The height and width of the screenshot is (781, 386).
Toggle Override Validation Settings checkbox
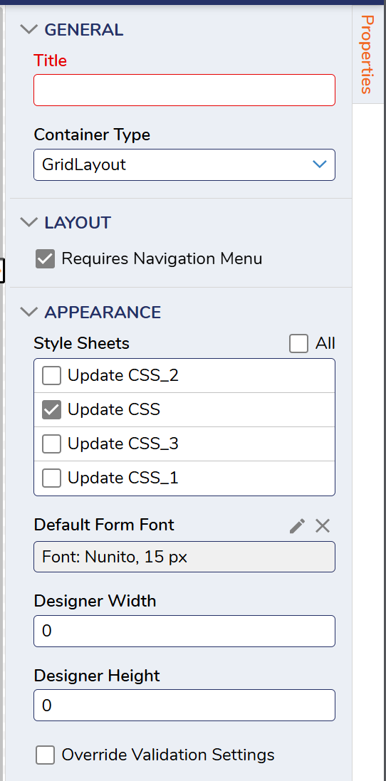(x=46, y=755)
